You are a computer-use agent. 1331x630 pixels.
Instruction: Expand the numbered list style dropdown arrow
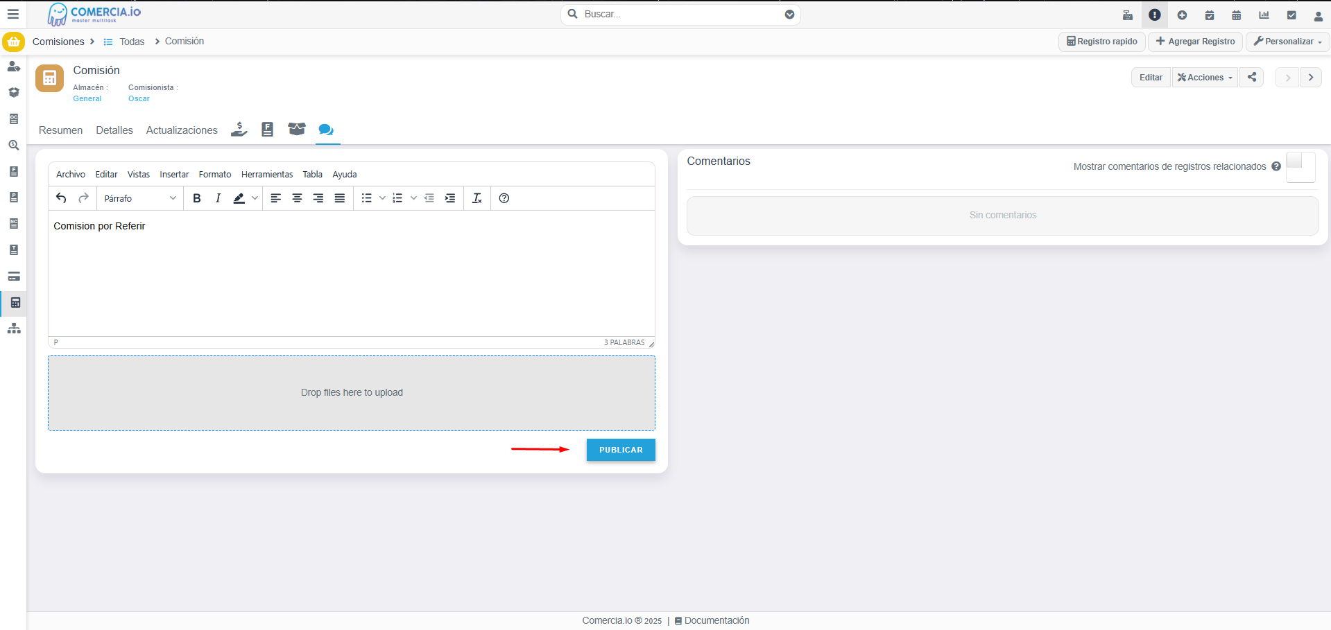point(413,198)
